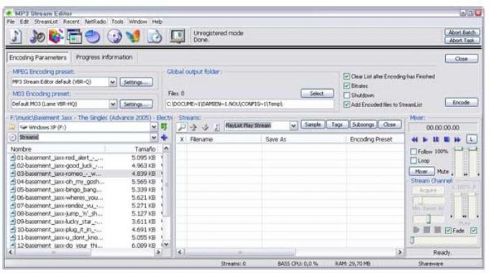This screenshot has height=273, width=489.
Task: Open the Tools menu
Action: [117, 22]
